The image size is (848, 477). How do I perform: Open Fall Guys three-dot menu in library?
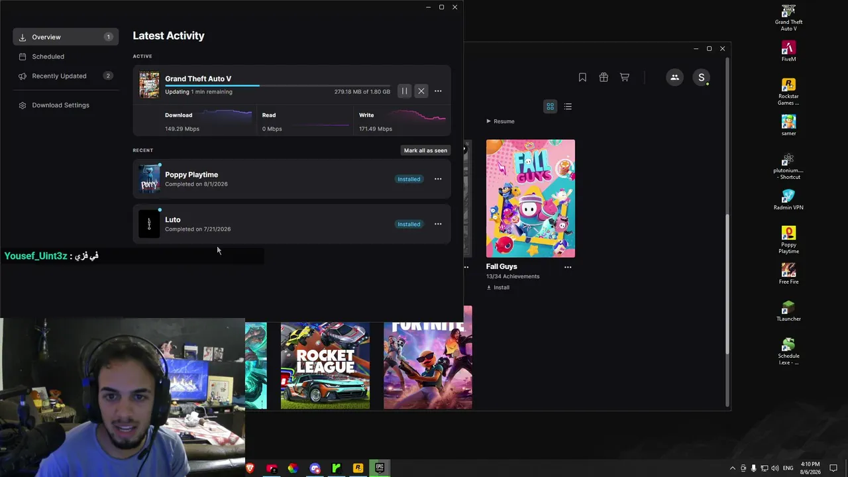click(568, 267)
